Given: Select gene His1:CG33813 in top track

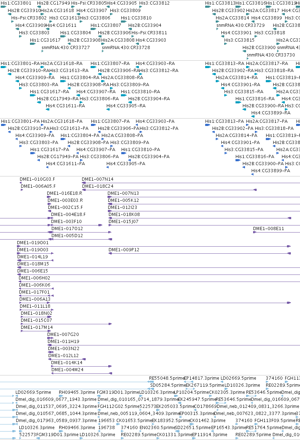Looking at the screenshot, I should [220, 3].
